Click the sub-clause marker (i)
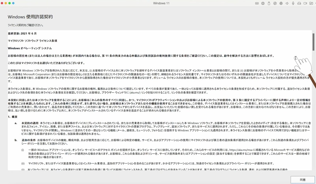 click(x=23, y=150)
